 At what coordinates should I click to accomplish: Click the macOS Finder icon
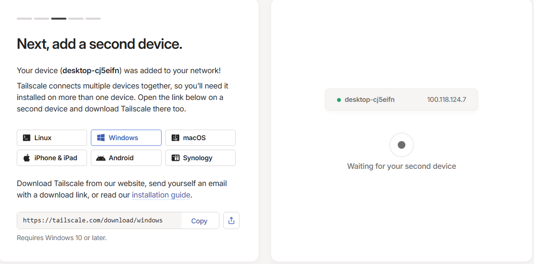[x=175, y=138]
